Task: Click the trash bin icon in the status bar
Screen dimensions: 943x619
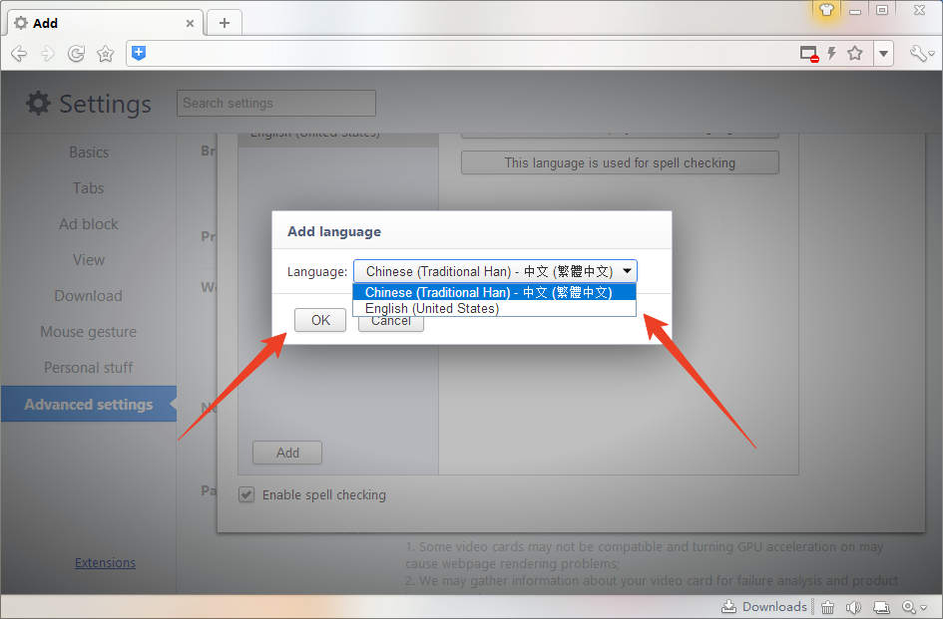Action: click(x=827, y=607)
